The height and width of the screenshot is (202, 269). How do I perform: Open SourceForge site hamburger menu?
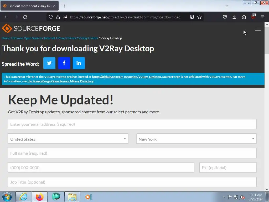coord(258,29)
